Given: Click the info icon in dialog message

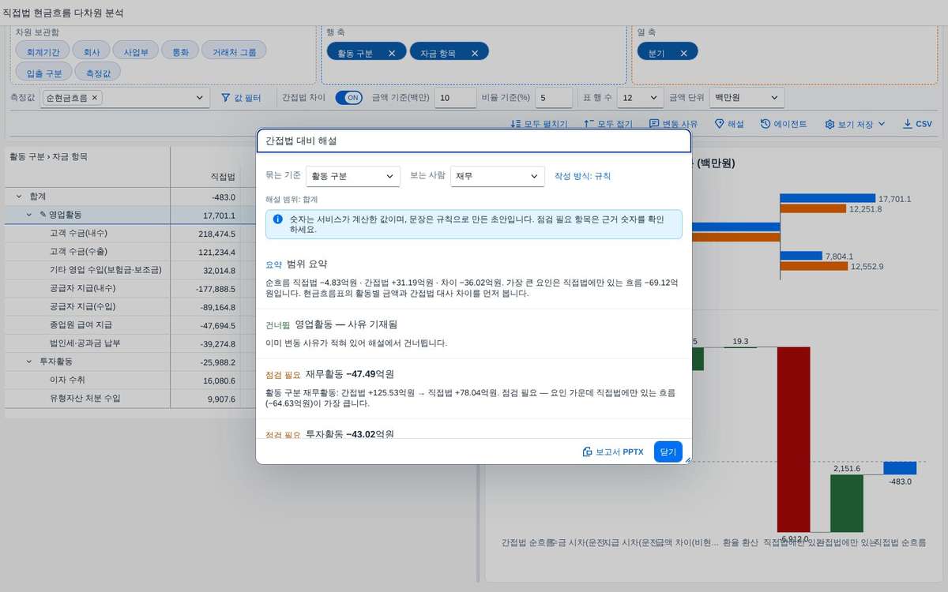Looking at the screenshot, I should [x=278, y=219].
